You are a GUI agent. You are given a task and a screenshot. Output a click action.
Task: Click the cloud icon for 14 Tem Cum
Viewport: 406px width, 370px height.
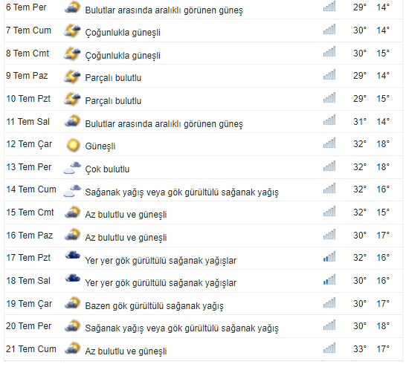coord(72,190)
